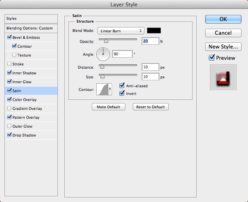This screenshot has height=202, width=248.
Task: Click the New Style... button
Action: click(x=223, y=46)
